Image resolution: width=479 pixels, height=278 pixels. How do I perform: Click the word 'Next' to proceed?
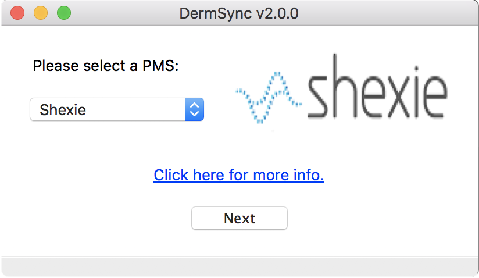[x=239, y=218]
